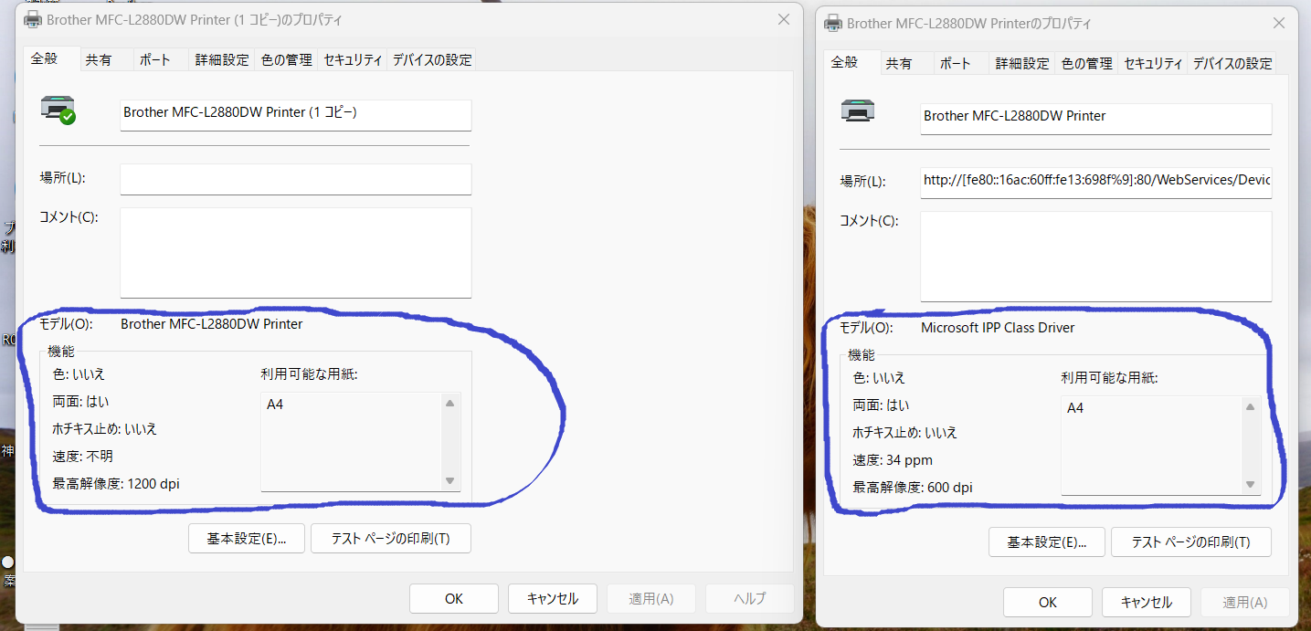Click printer icon in right properties dialog
The width and height of the screenshot is (1311, 631).
click(x=858, y=111)
